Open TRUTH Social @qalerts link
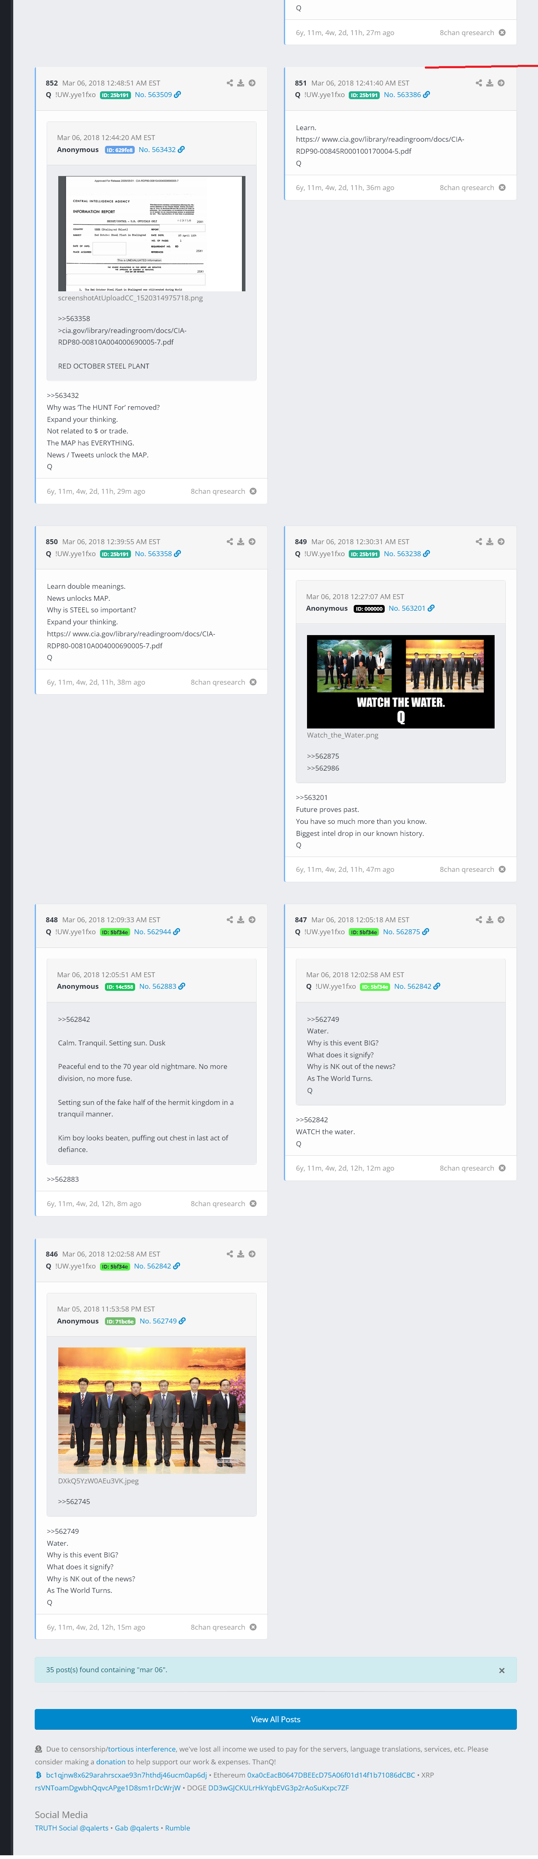The height and width of the screenshot is (1859, 538). click(71, 1828)
